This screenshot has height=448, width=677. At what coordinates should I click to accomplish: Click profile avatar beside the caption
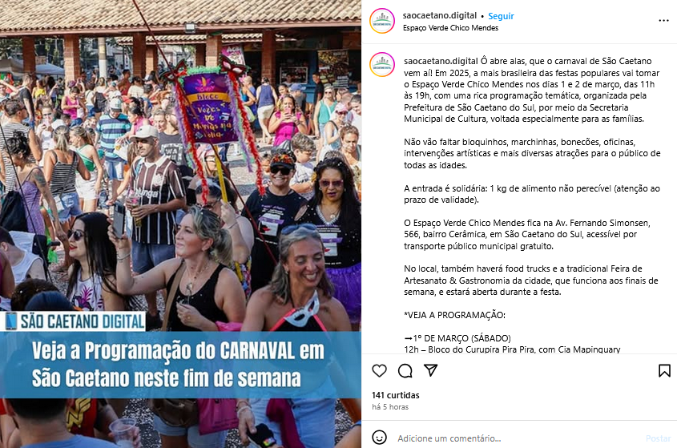(x=382, y=64)
